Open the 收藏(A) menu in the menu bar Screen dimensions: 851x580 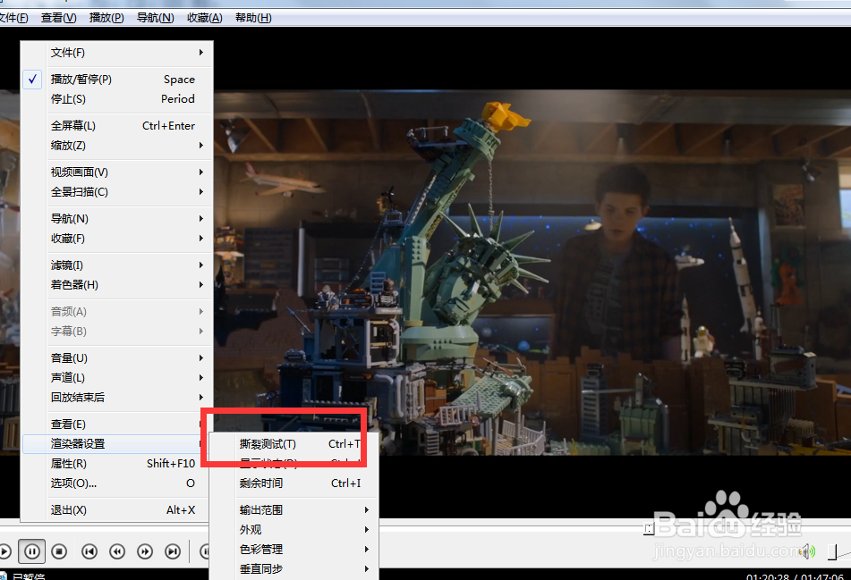205,18
